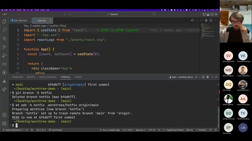252x141 pixels.
Task: Toggle the bottom panel layout
Action: (x=208, y=14)
